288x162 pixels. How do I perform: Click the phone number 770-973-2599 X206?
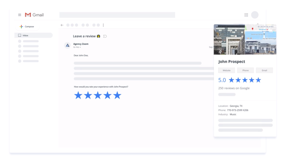[238, 110]
